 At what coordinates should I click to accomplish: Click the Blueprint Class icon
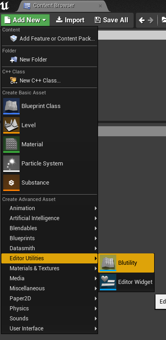point(11,106)
